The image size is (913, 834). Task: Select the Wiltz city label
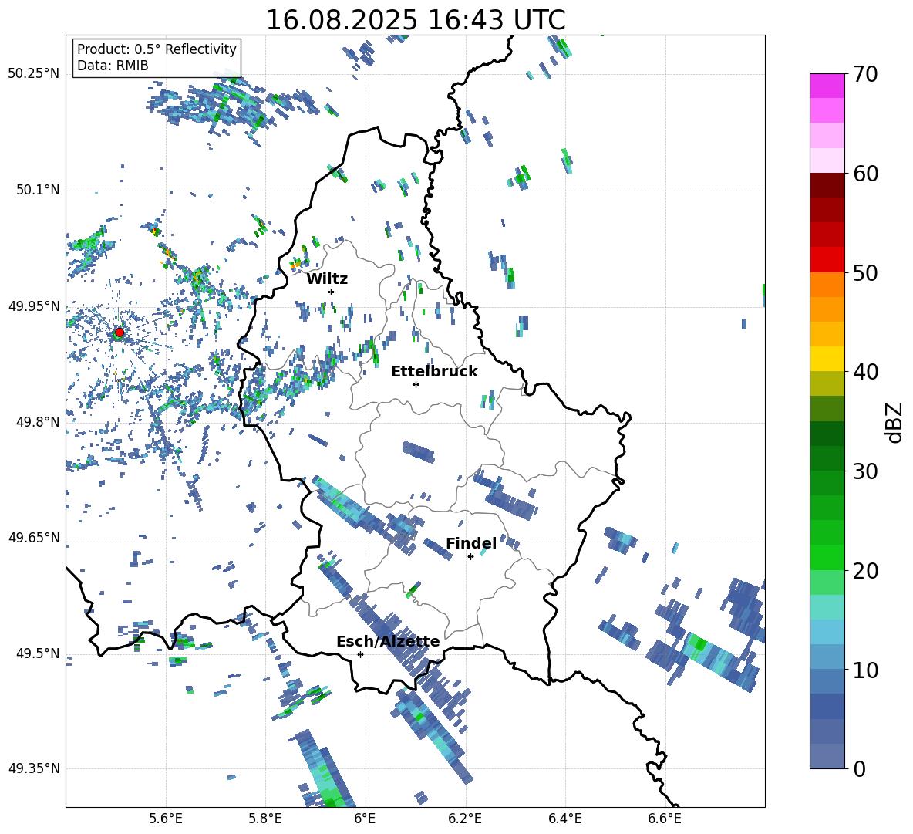pyautogui.click(x=327, y=279)
